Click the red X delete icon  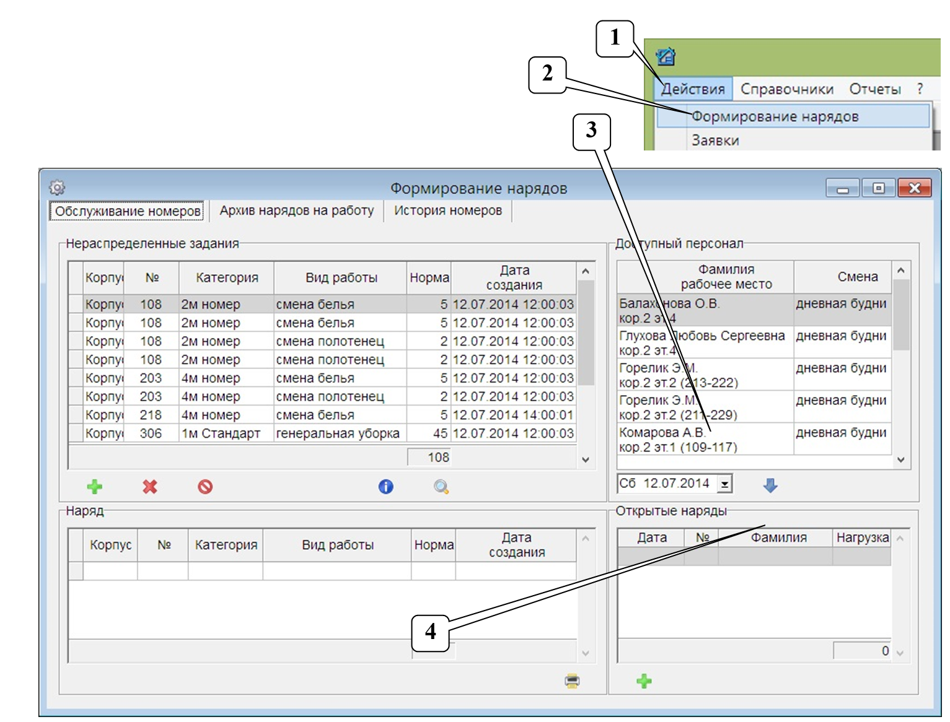pos(150,487)
